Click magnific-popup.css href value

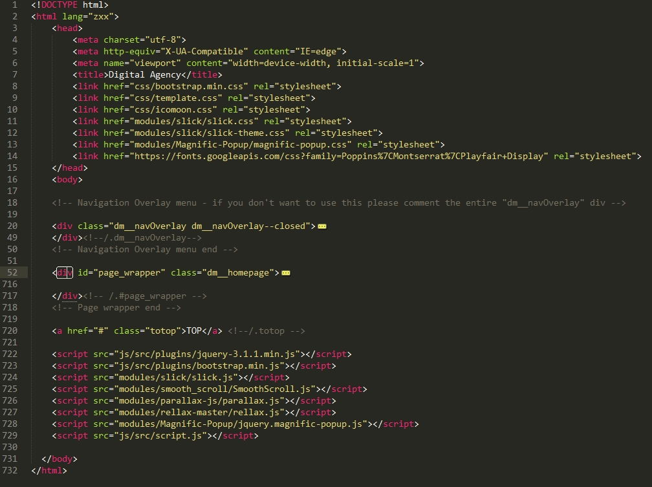click(241, 145)
